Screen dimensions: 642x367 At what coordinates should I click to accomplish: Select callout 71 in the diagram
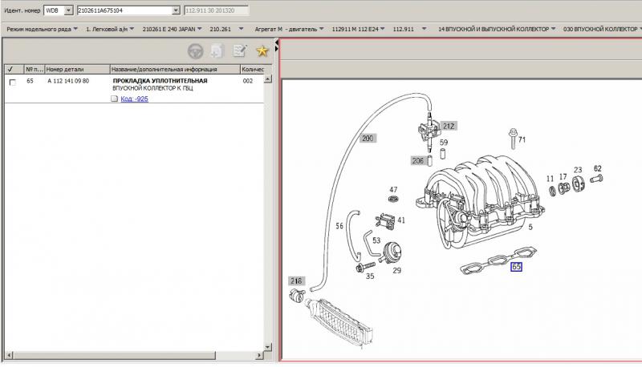[522, 139]
